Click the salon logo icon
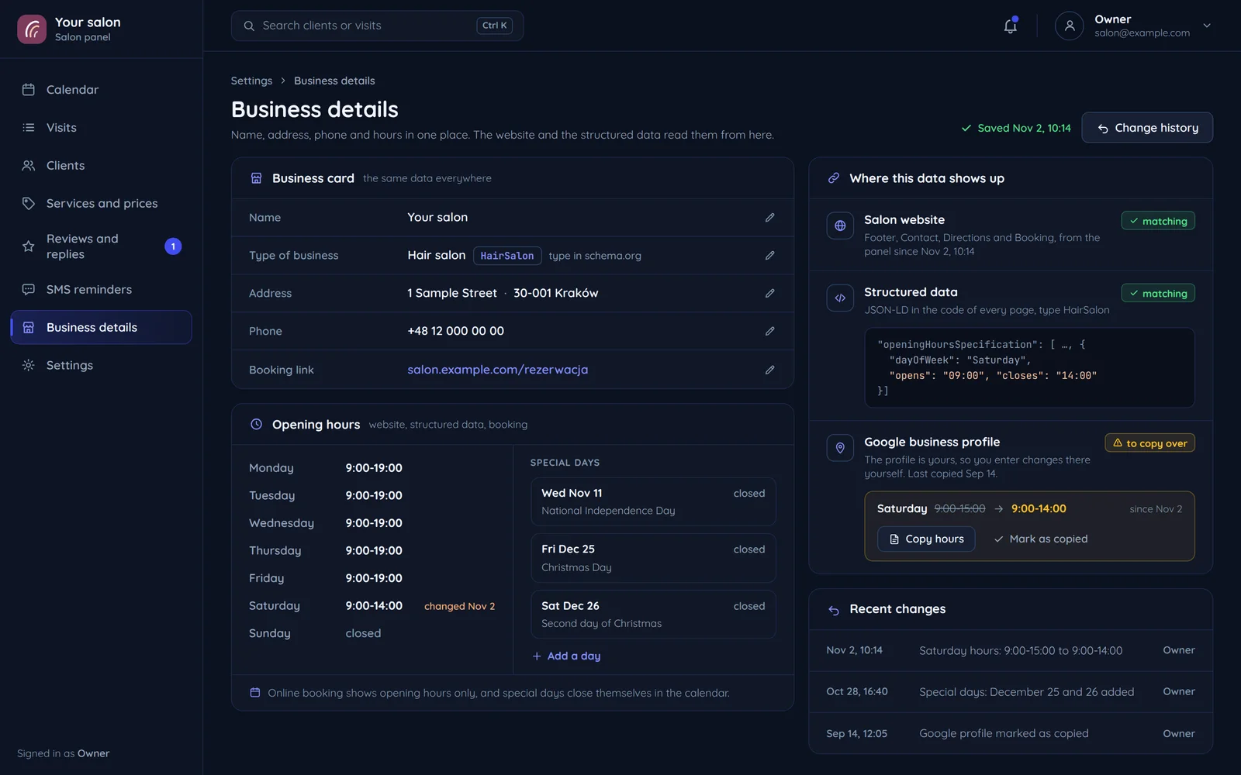 [32, 29]
